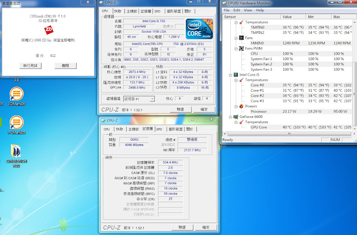Switch to the SPD tab in upper CPU-Z
The height and width of the screenshot is (235, 357).
click(158, 11)
